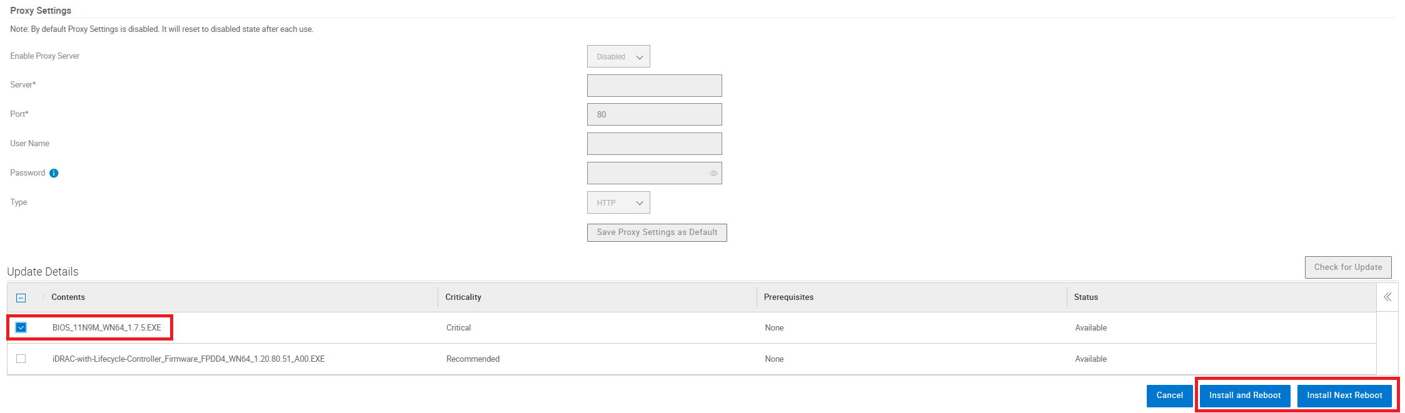The height and width of the screenshot is (413, 1405).
Task: Click the None prerequisite in BIOS row
Action: (774, 327)
